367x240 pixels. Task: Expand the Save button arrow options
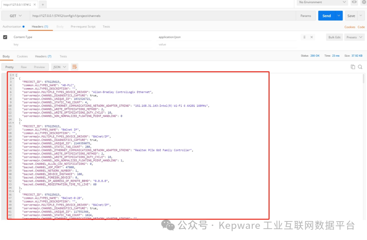(x=361, y=16)
